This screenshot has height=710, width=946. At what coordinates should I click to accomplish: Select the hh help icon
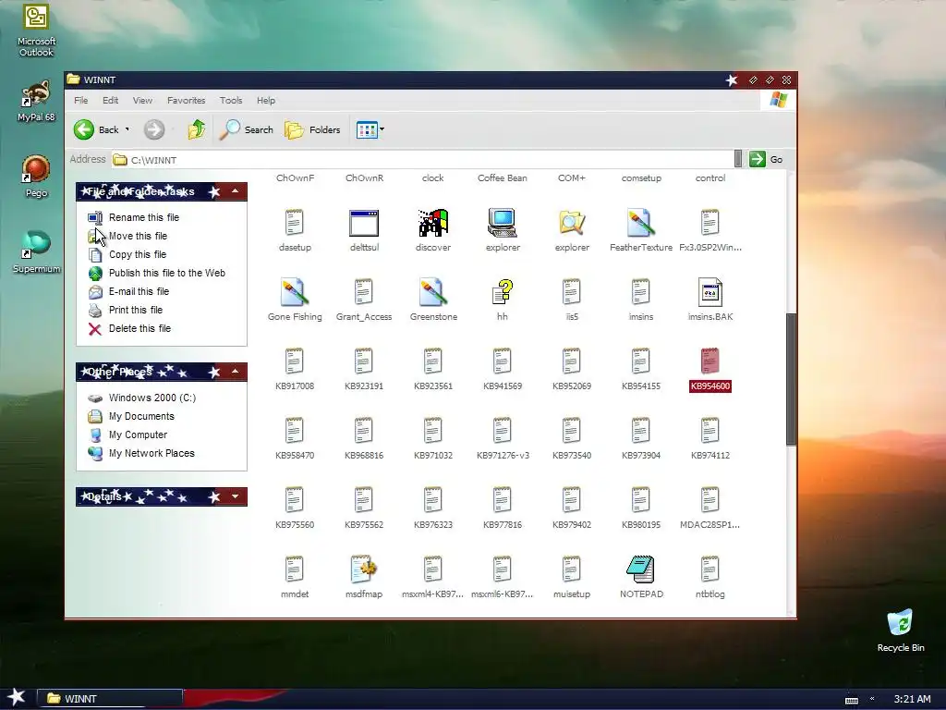pos(503,292)
